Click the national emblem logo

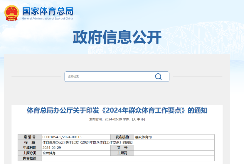(12, 13)
